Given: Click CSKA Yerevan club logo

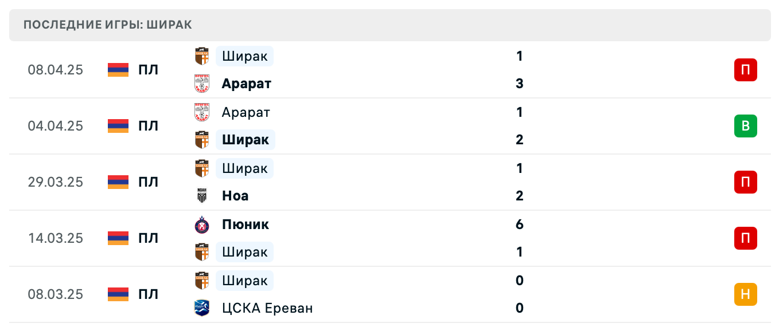Looking at the screenshot, I should pos(202,308).
